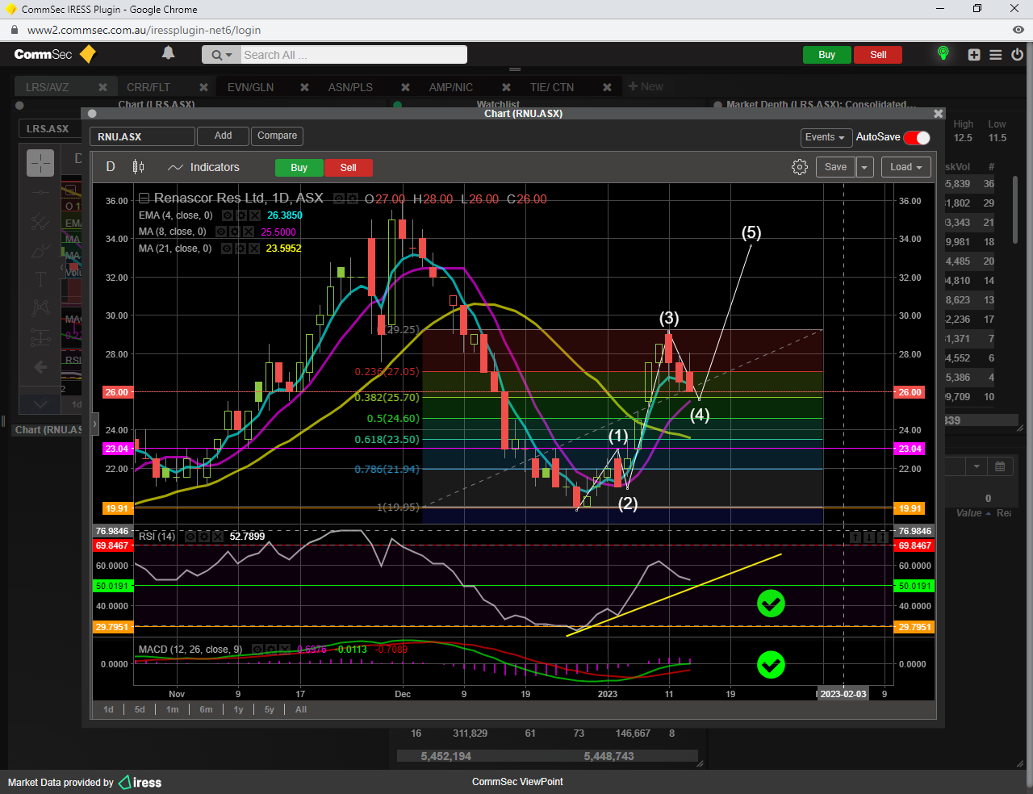Click the Save button
This screenshot has height=794, width=1033.
coord(835,167)
